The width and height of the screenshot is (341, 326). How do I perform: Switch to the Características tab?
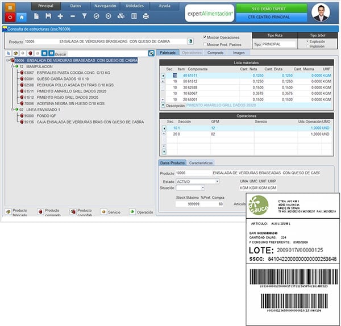201,163
